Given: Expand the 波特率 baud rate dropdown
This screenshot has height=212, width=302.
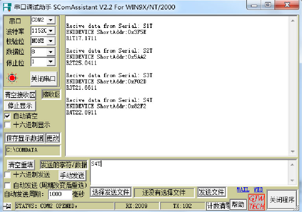Looking at the screenshot, I should (51, 31).
